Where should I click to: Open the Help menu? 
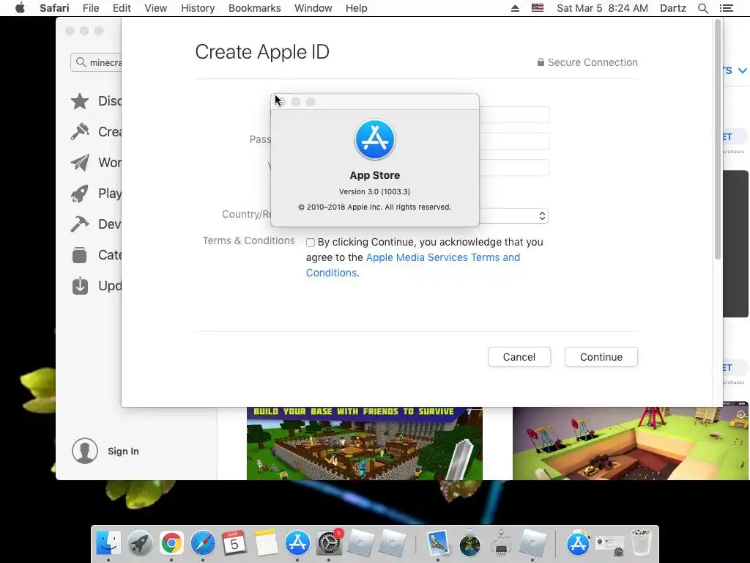(357, 8)
